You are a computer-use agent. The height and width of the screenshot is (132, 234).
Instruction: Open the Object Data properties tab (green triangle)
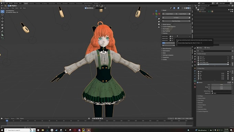[195, 81]
